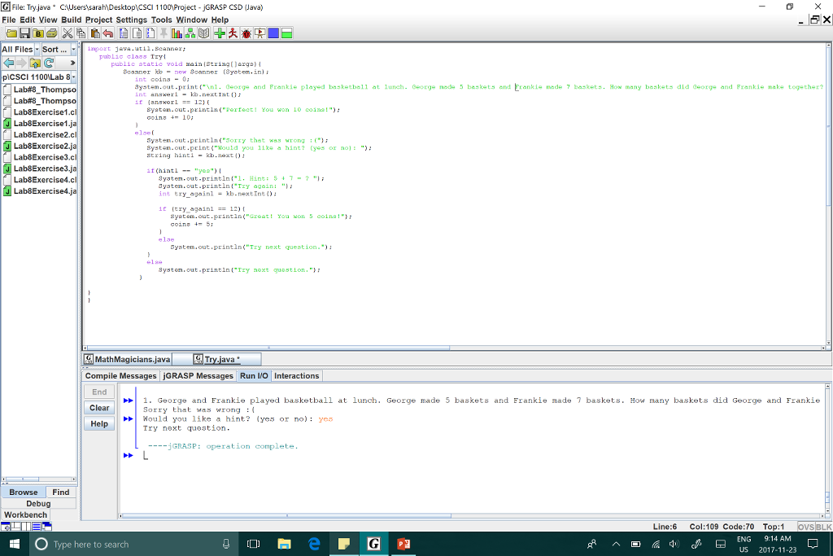Switch to the MathMagicians.java tab
The image size is (833, 556).
130,358
